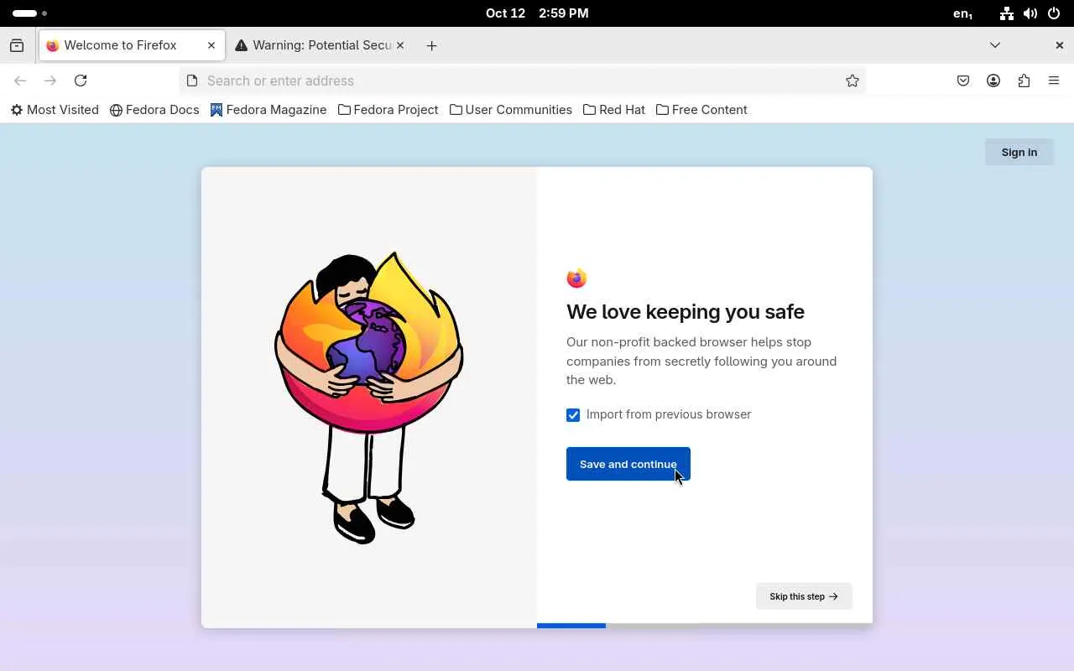This screenshot has width=1074, height=671.
Task: Open the application hamburger menu
Action: point(1054,81)
